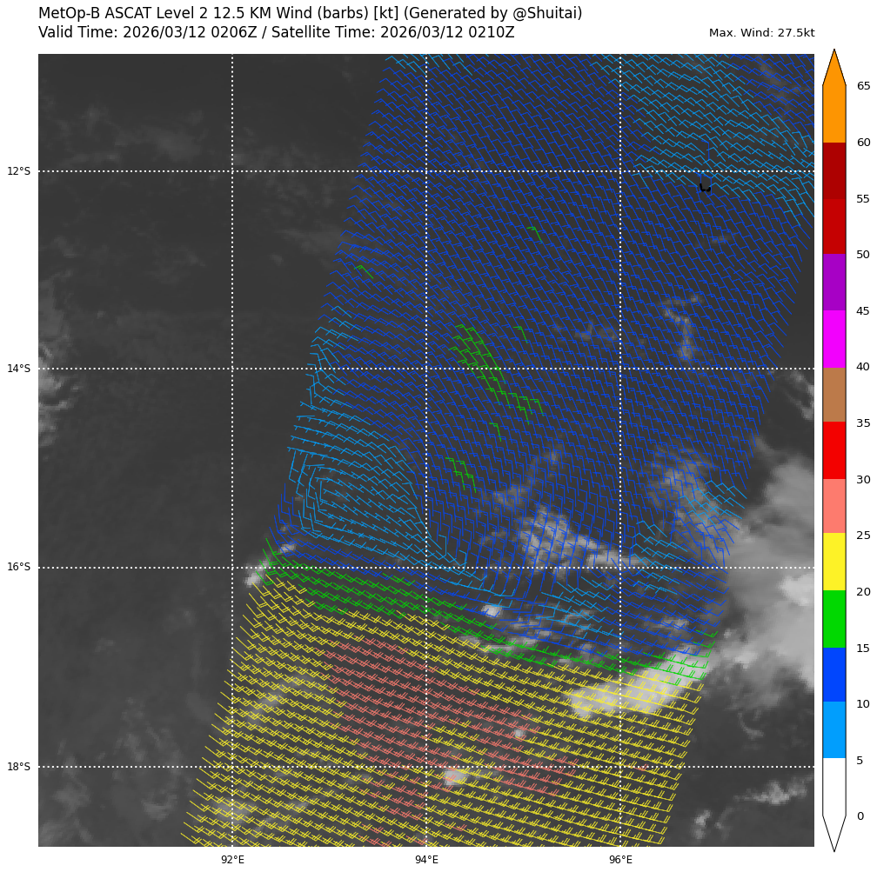Viewport: 877px width, 872px height.
Task: Click the brown 35–40 kt colorbar segment
Action: coord(833,395)
